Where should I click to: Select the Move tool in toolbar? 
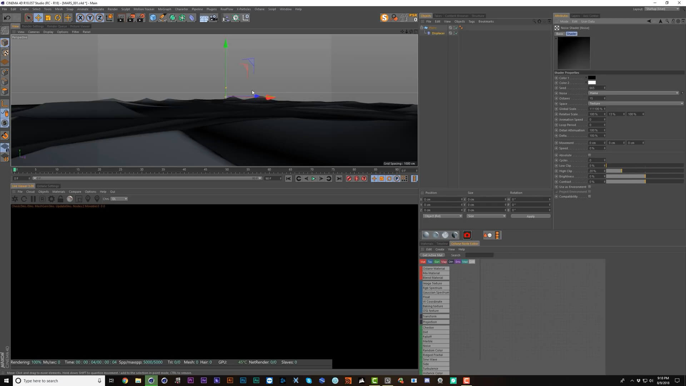click(x=38, y=18)
